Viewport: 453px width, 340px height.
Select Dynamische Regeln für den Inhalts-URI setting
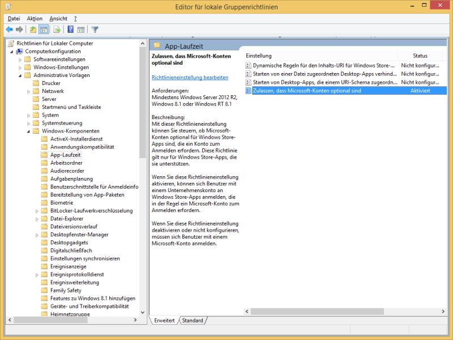coord(323,66)
